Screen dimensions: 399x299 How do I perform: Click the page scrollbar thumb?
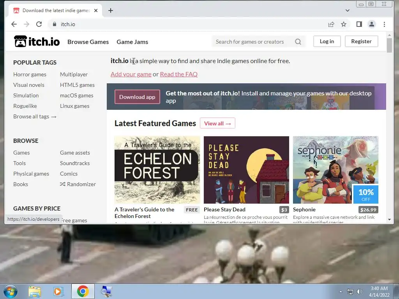pos(389,45)
